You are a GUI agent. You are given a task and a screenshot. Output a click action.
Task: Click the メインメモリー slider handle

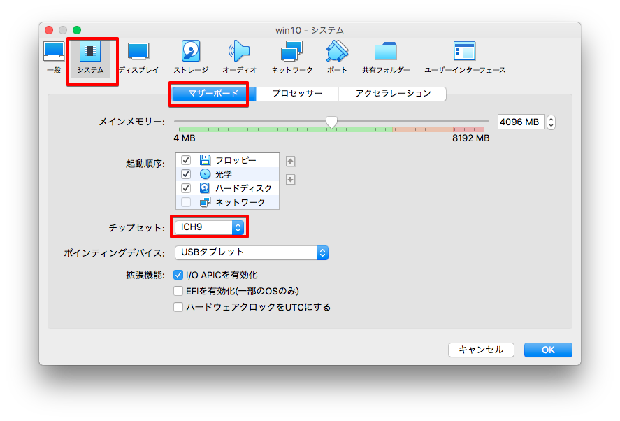(x=331, y=122)
